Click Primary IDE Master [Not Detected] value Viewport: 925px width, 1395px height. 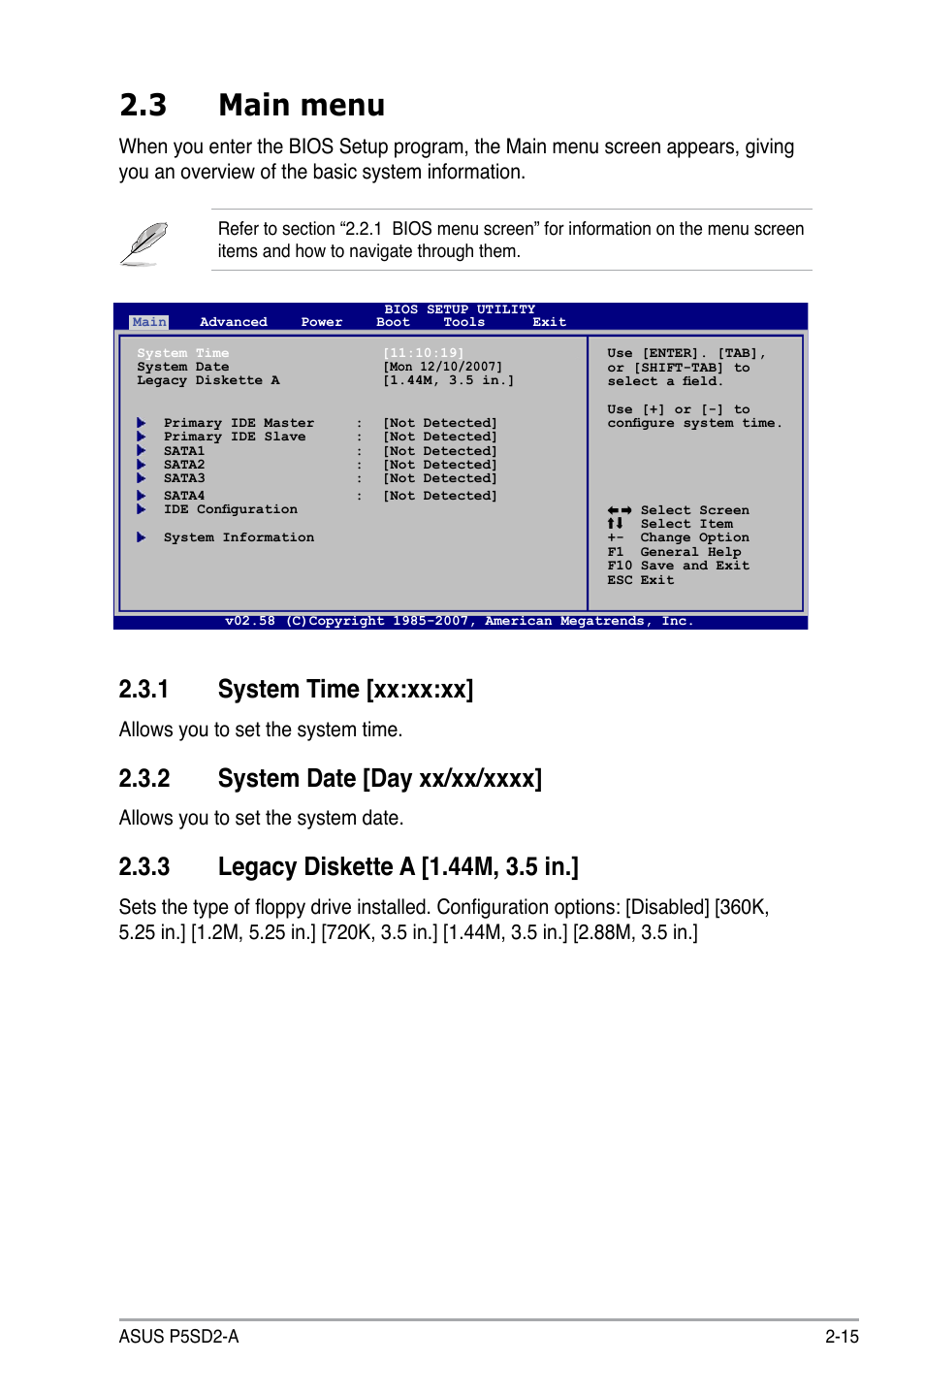point(440,423)
